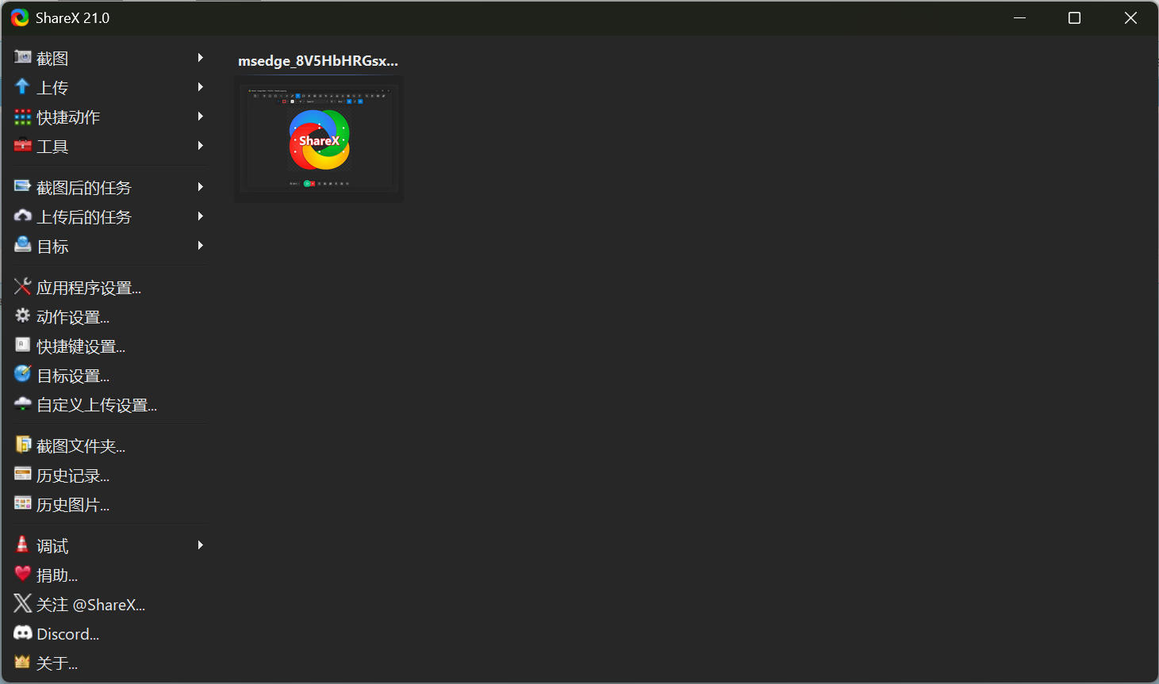
Task: Click the 工具 red toolbox icon
Action: point(23,146)
